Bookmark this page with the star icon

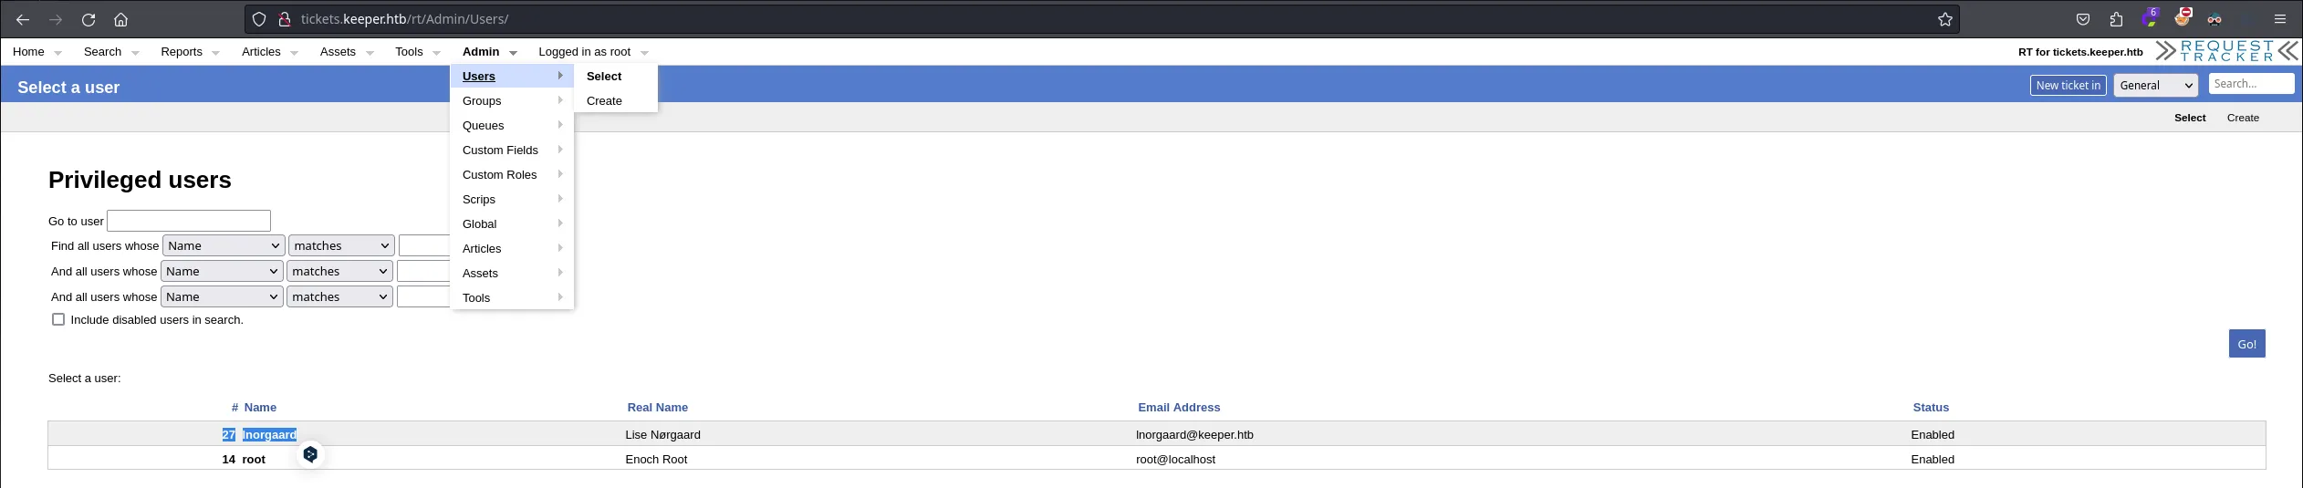click(x=1944, y=19)
